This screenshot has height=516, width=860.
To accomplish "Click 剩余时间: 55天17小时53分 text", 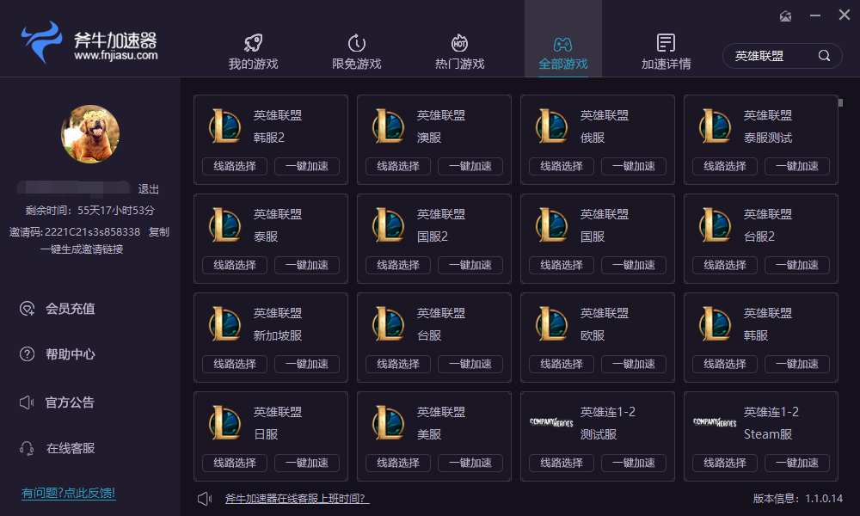I will click(x=90, y=211).
